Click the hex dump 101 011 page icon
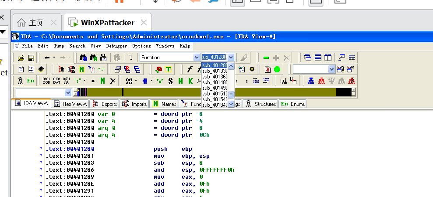Screen dimensions: 433x197 (31, 69)
